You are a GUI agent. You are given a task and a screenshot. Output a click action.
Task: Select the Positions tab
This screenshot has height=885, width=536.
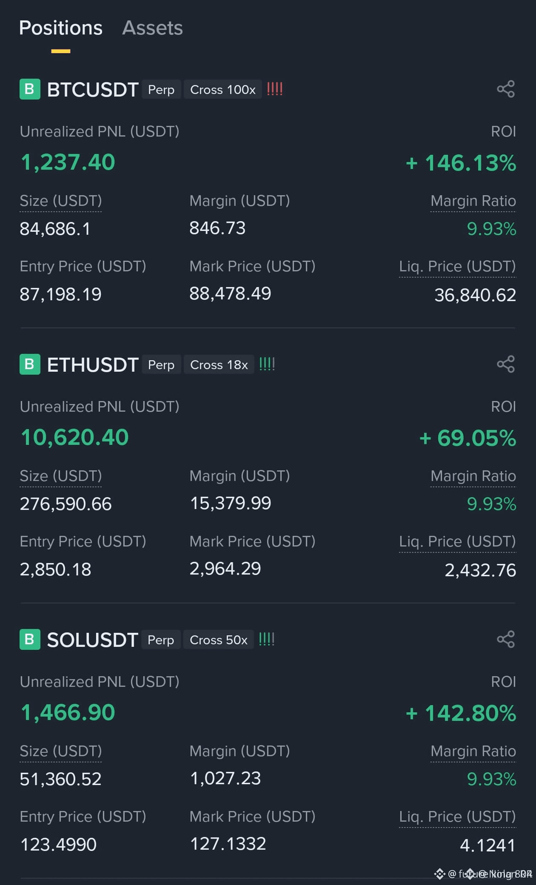(x=61, y=28)
